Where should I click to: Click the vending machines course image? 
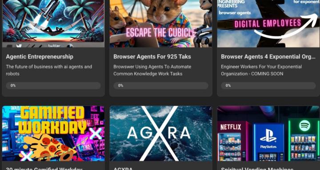[268, 134]
